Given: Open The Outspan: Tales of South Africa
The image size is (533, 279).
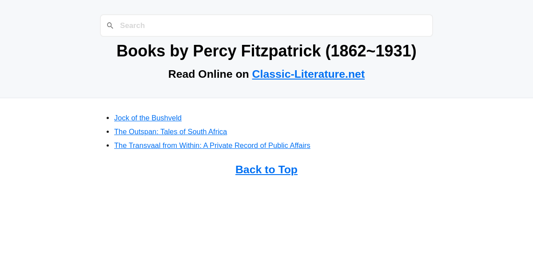Looking at the screenshot, I should [170, 132].
